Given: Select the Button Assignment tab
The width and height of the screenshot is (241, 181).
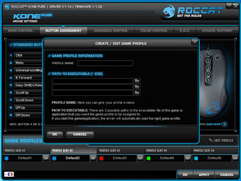Looking at the screenshot, I should coord(64,31).
